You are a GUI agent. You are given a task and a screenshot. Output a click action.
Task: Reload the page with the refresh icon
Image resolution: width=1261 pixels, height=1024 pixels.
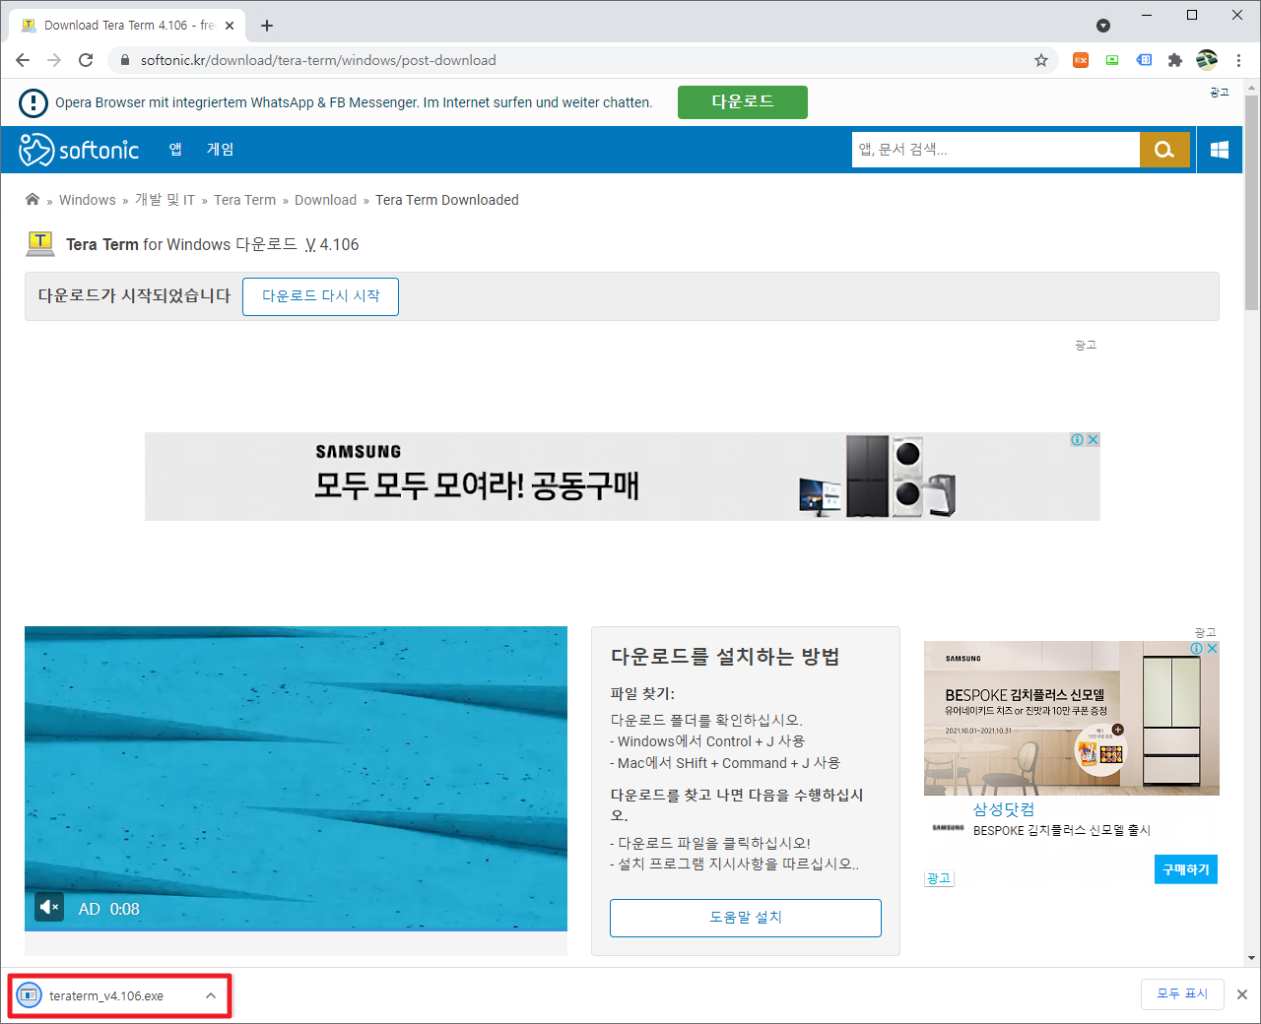coord(86,60)
